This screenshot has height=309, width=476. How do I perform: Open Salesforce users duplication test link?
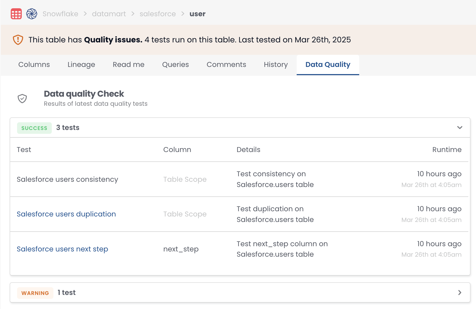[66, 214]
